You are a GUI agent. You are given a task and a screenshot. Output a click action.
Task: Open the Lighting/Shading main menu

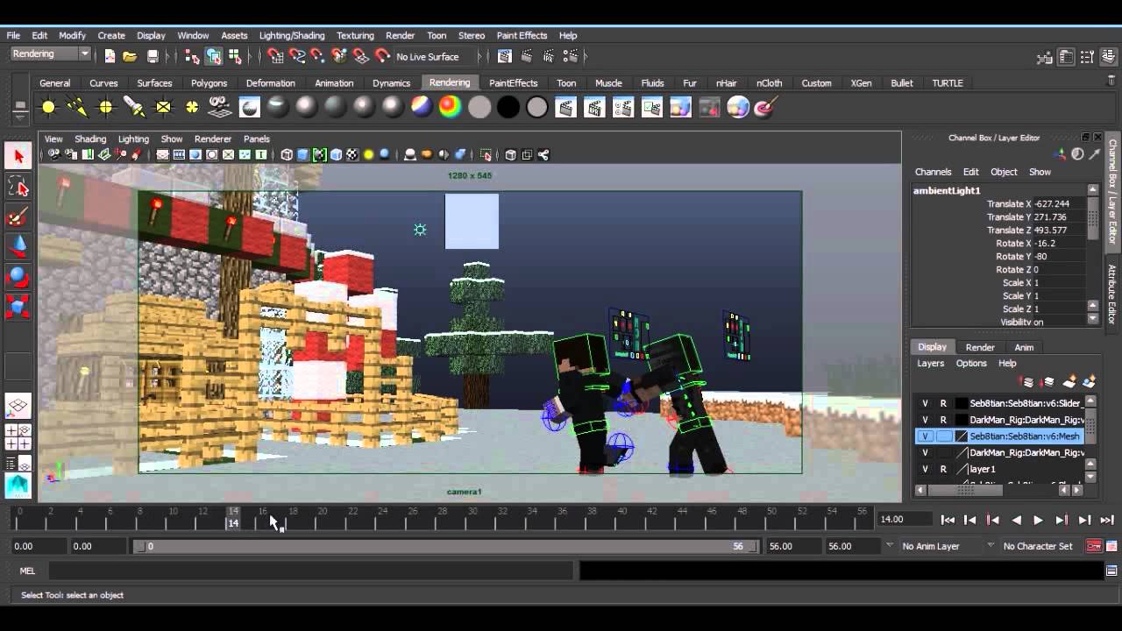coord(292,35)
